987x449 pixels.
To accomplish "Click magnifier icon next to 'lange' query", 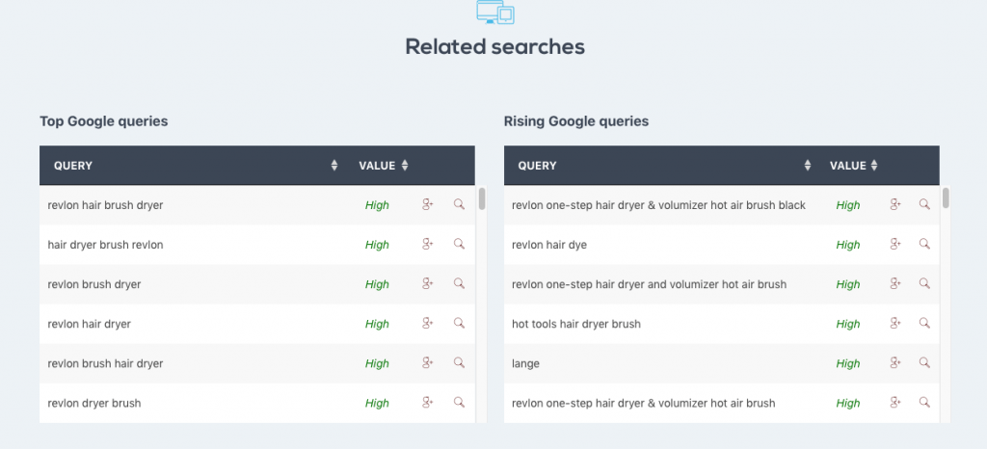I will click(x=924, y=363).
